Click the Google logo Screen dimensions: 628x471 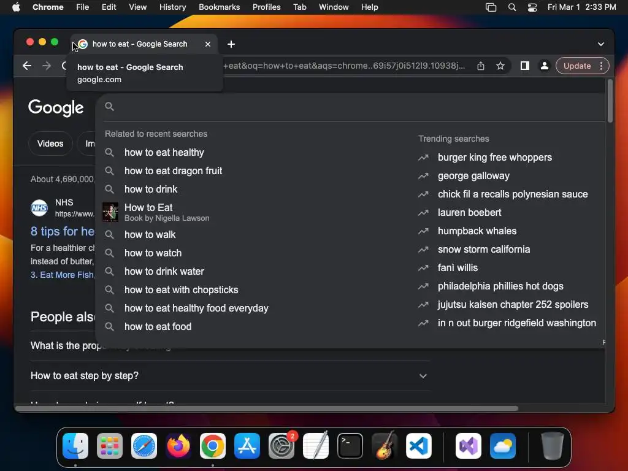click(56, 108)
